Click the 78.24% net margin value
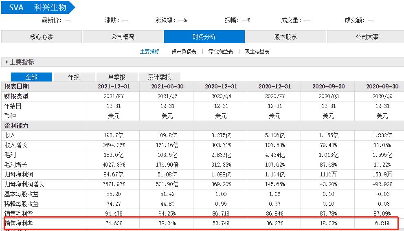Screen dimensions: 404x231 [167, 223]
